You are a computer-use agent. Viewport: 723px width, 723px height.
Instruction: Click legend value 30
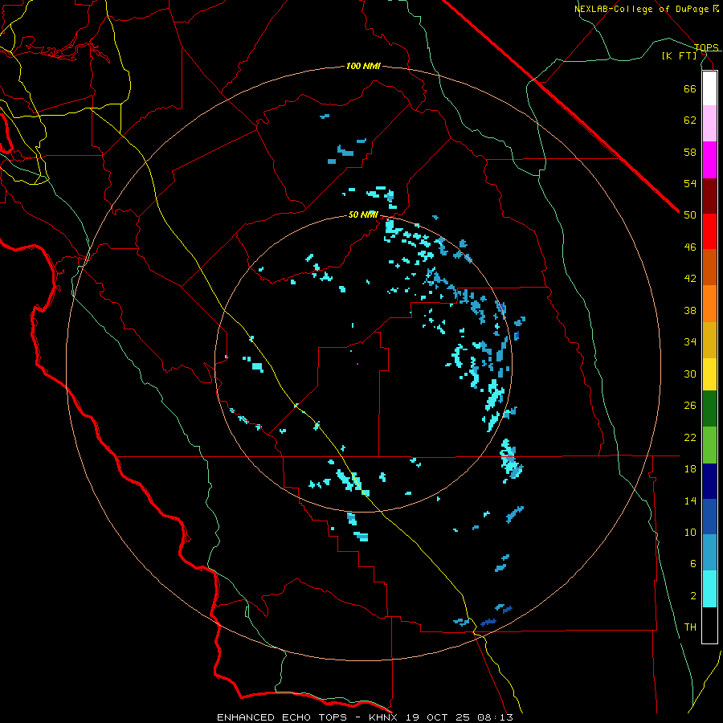point(690,374)
